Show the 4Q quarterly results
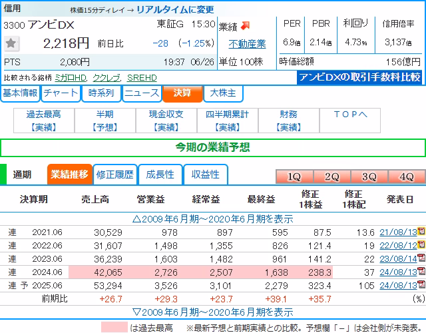Viewport: 426px width, 333px height. click(x=407, y=176)
